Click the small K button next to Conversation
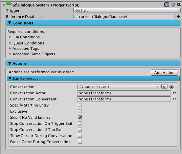This screenshot has width=182, height=154. 164,87
